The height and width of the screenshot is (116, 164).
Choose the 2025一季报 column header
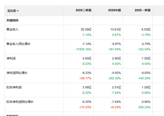pyautogui.click(x=143, y=10)
